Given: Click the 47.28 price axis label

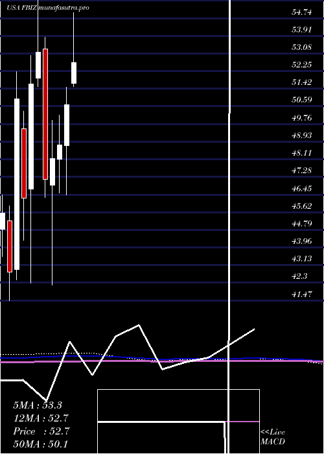Looking at the screenshot, I should [x=302, y=171].
